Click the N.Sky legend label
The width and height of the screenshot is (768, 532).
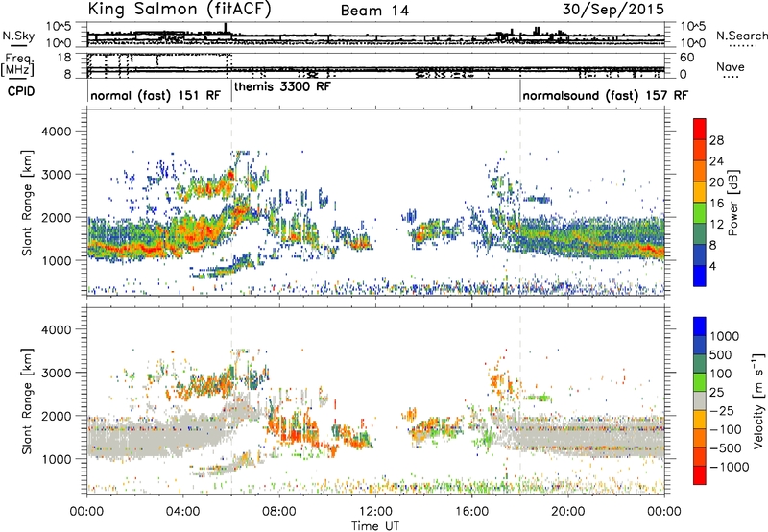click(x=18, y=36)
